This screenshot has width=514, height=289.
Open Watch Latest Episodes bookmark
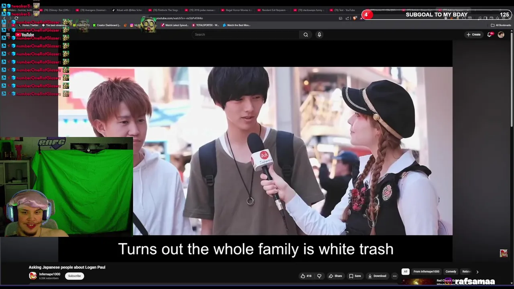[x=175, y=25]
